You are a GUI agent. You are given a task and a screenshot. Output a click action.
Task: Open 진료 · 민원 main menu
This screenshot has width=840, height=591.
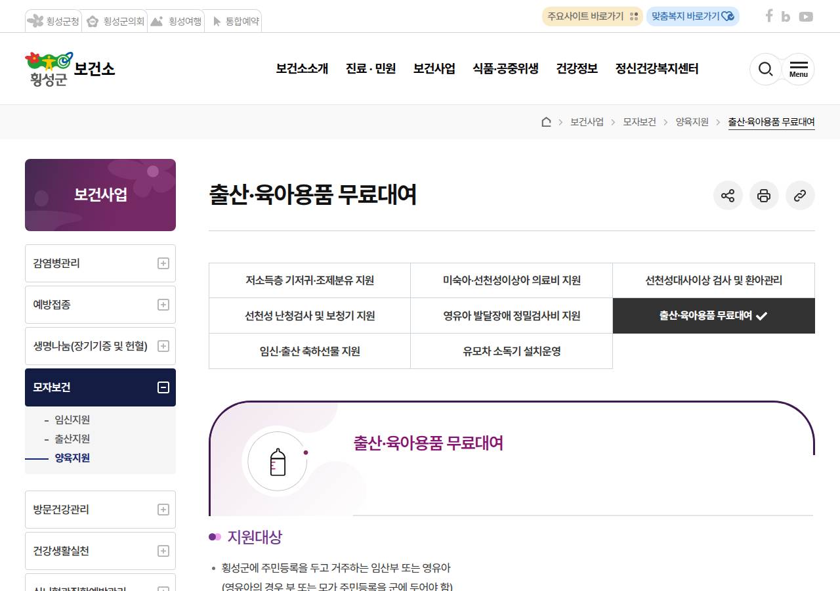(371, 68)
